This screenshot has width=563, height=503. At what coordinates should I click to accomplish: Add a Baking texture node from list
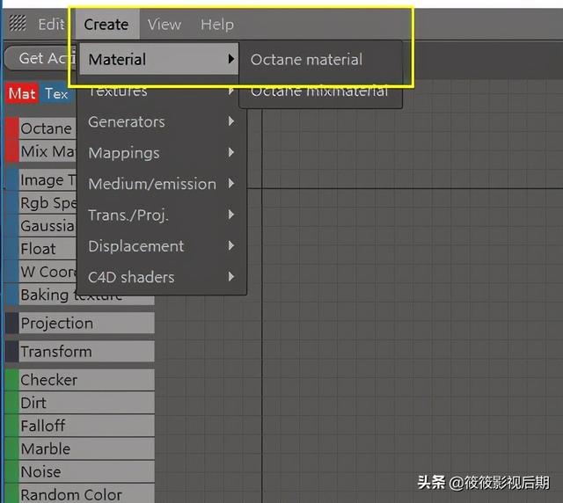click(x=86, y=295)
